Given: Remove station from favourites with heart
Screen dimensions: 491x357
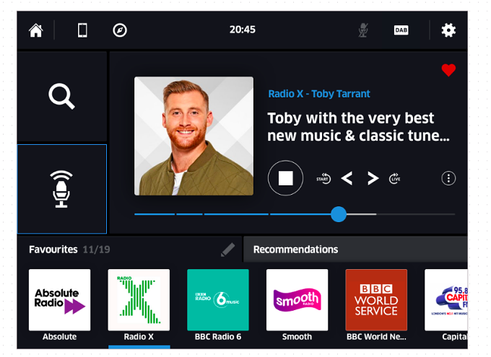Looking at the screenshot, I should [448, 70].
